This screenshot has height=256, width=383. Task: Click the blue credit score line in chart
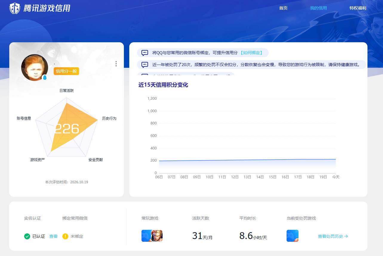click(247, 160)
